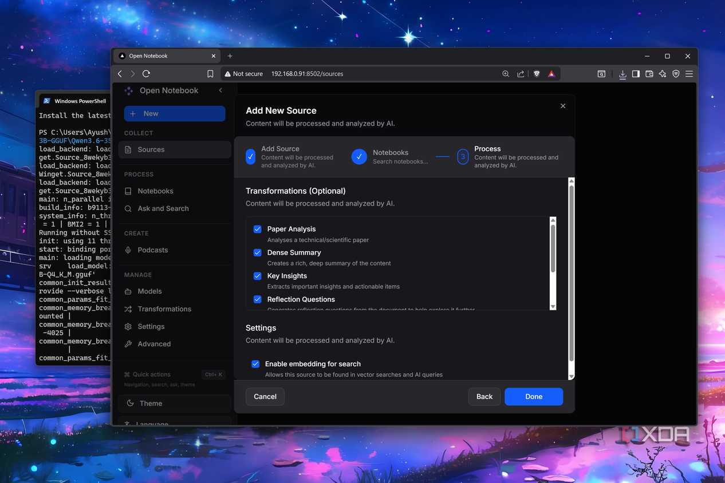Click the share icon in address bar
The image size is (725, 483).
point(521,74)
